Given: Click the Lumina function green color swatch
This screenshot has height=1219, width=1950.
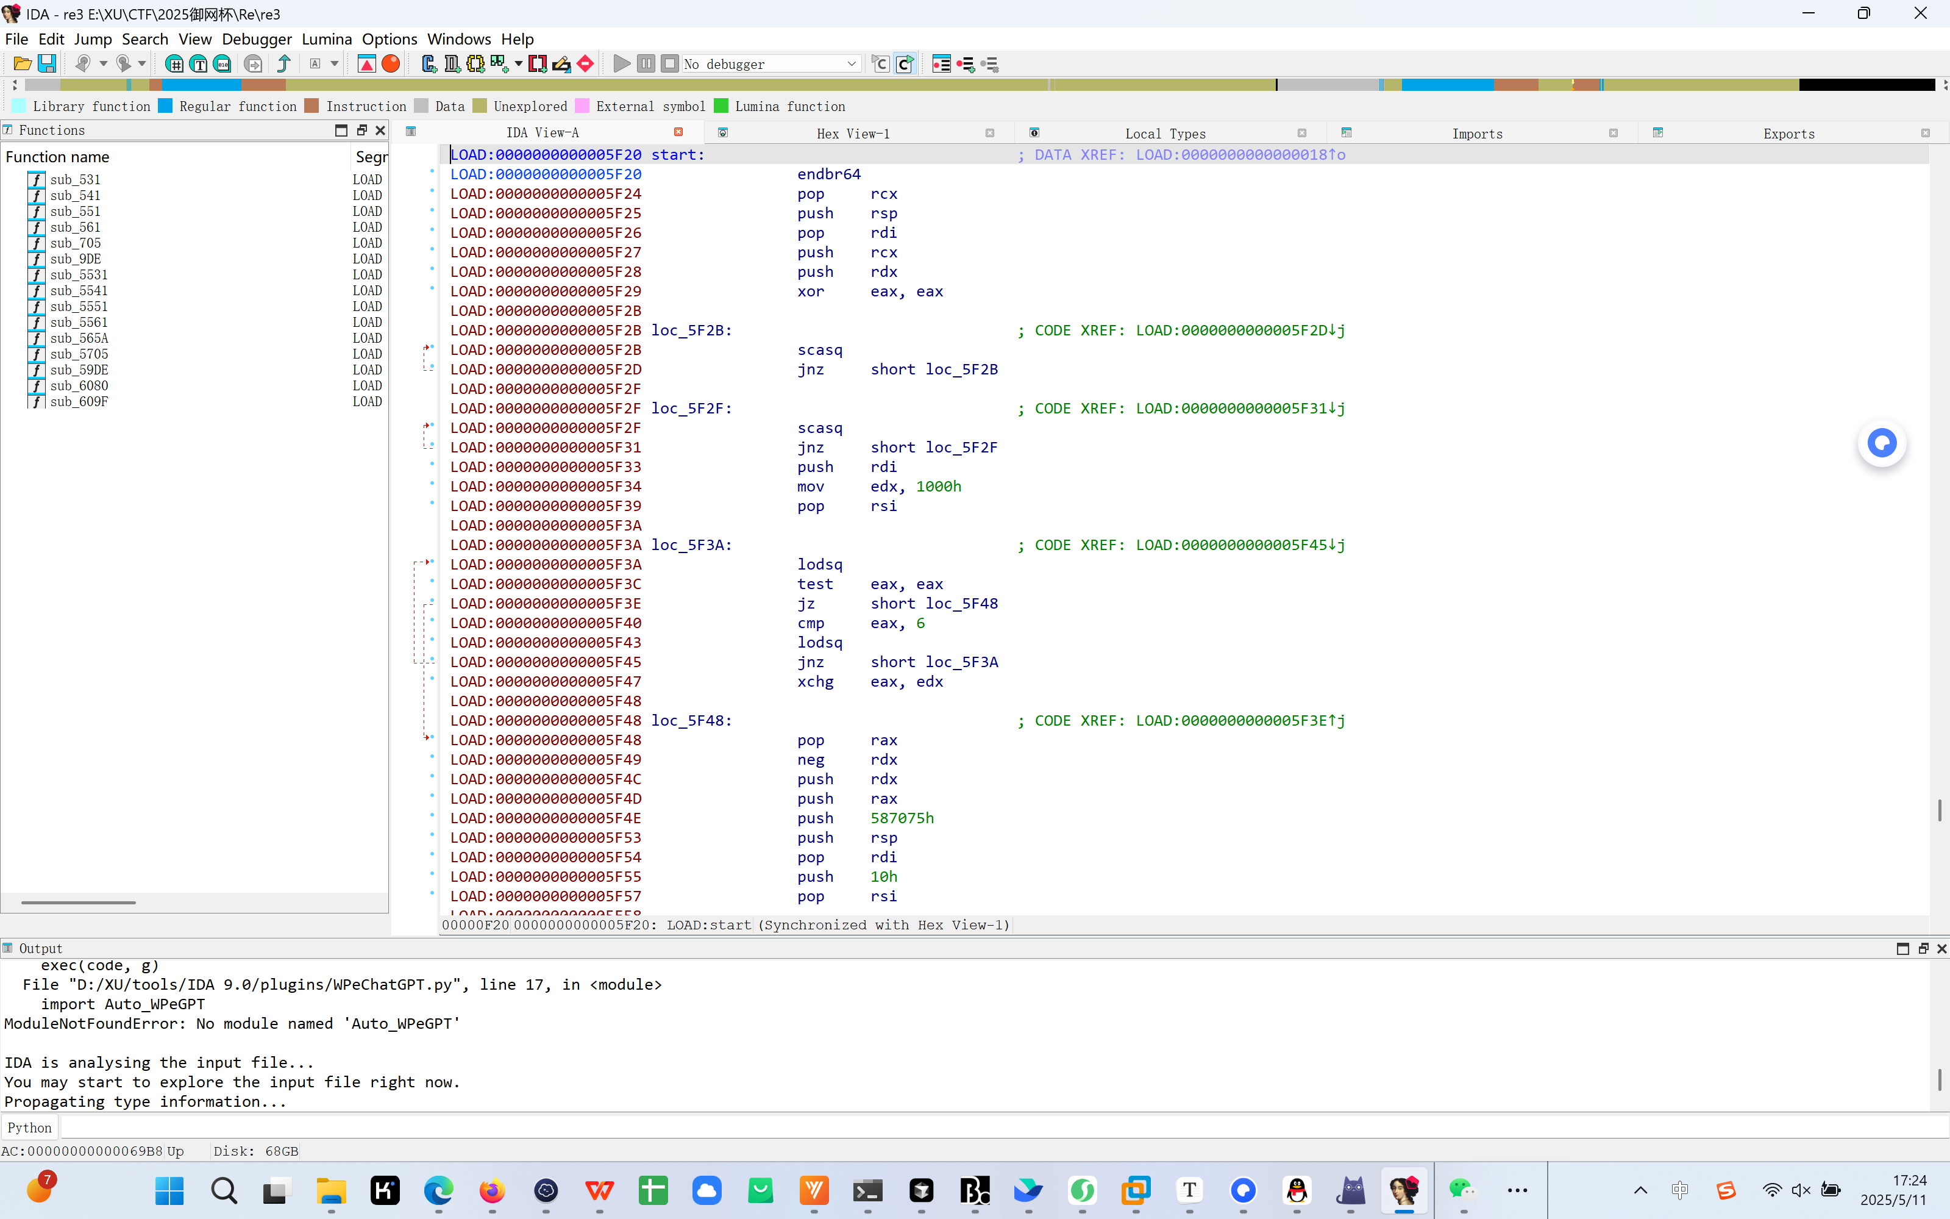Looking at the screenshot, I should pyautogui.click(x=721, y=105).
